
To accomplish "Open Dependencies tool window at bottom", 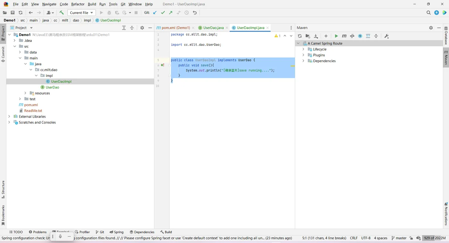I will pyautogui.click(x=142, y=232).
